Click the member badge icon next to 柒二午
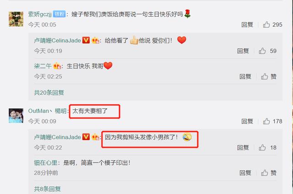The height and width of the screenshot is (194, 293). tap(57, 66)
